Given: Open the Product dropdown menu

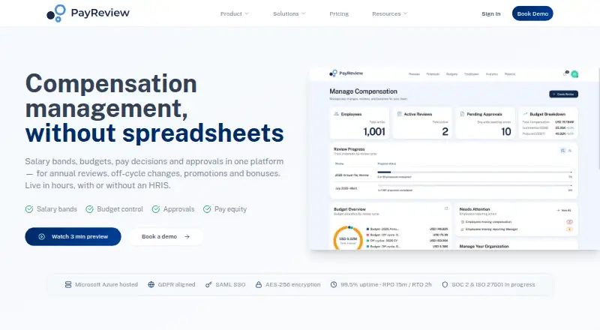Looking at the screenshot, I should pos(234,13).
